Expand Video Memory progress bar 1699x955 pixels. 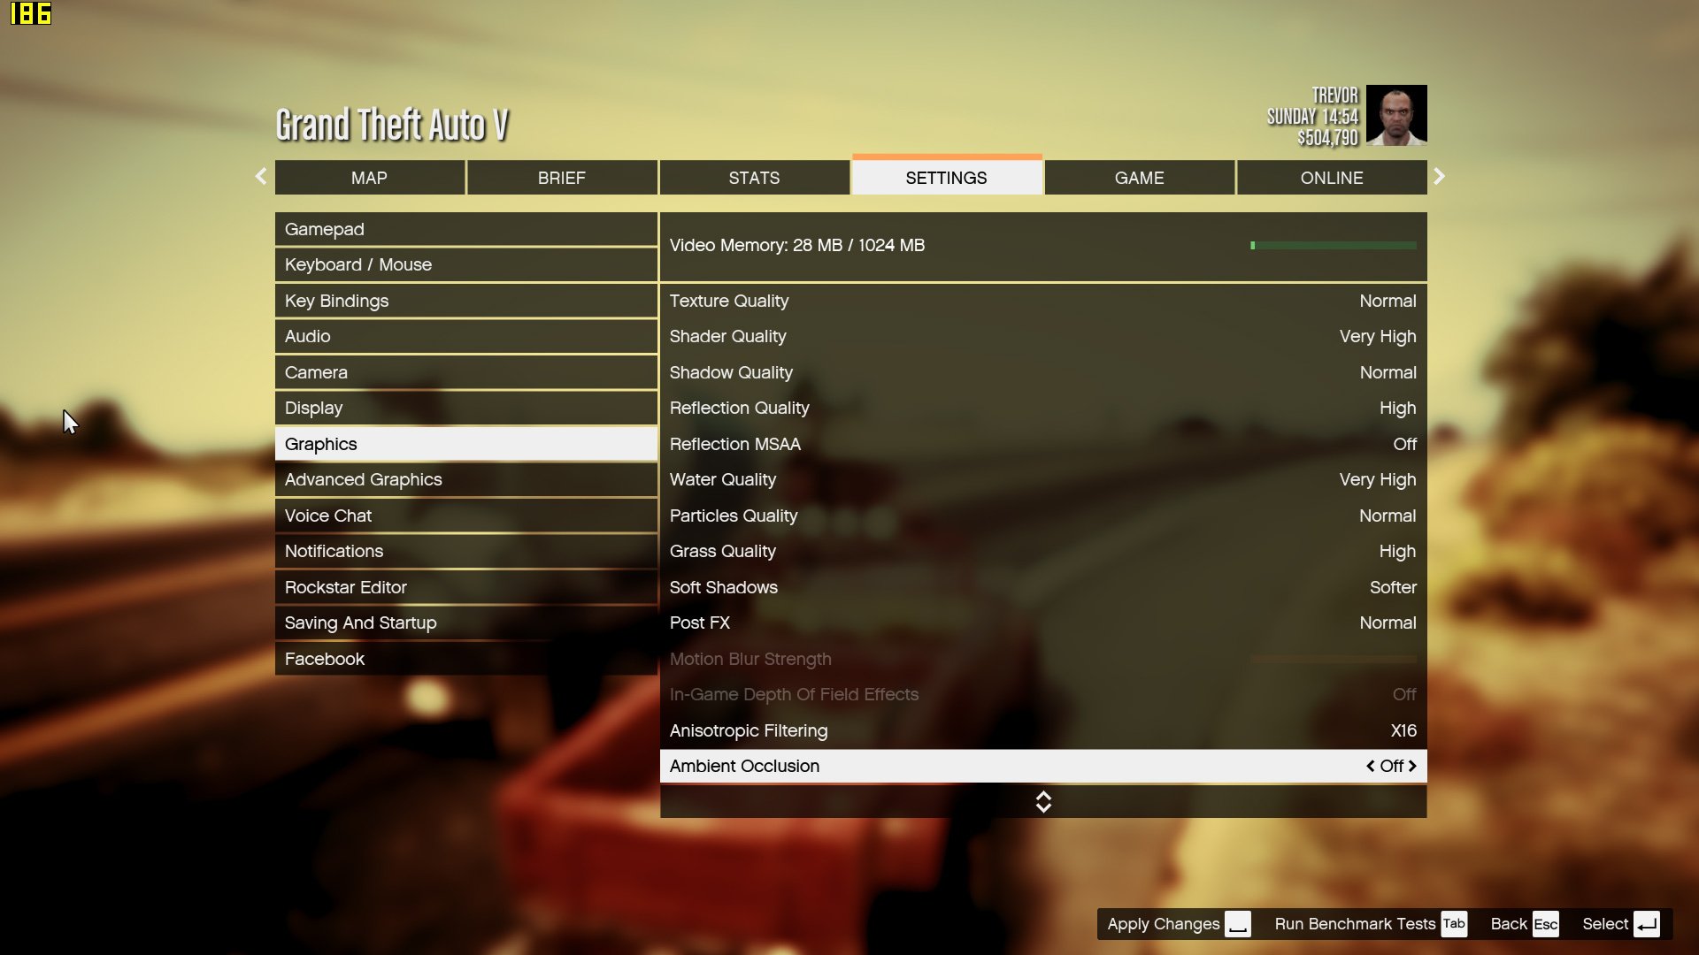click(1334, 245)
